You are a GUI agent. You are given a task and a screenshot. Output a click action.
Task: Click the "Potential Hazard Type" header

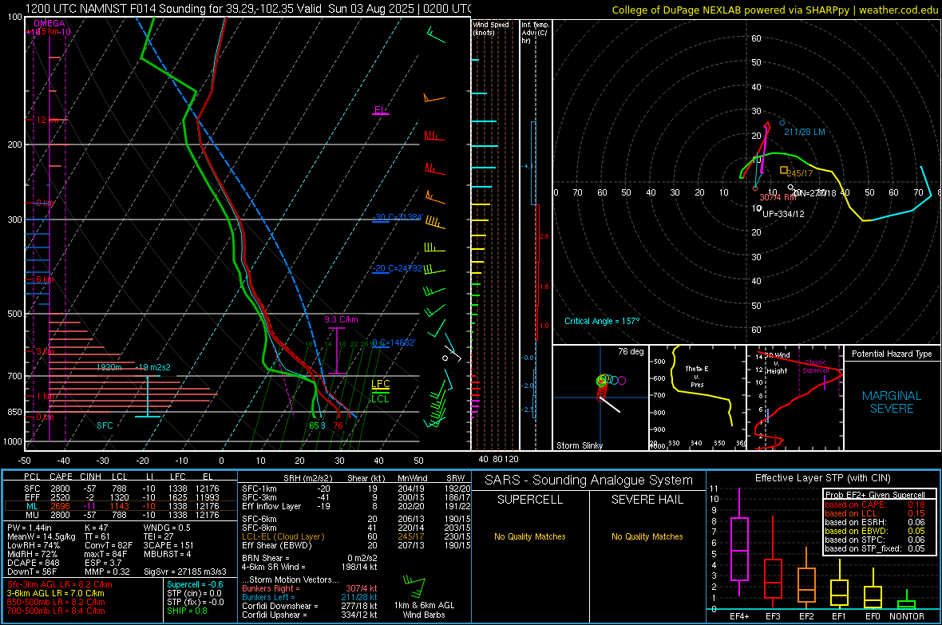[892, 354]
